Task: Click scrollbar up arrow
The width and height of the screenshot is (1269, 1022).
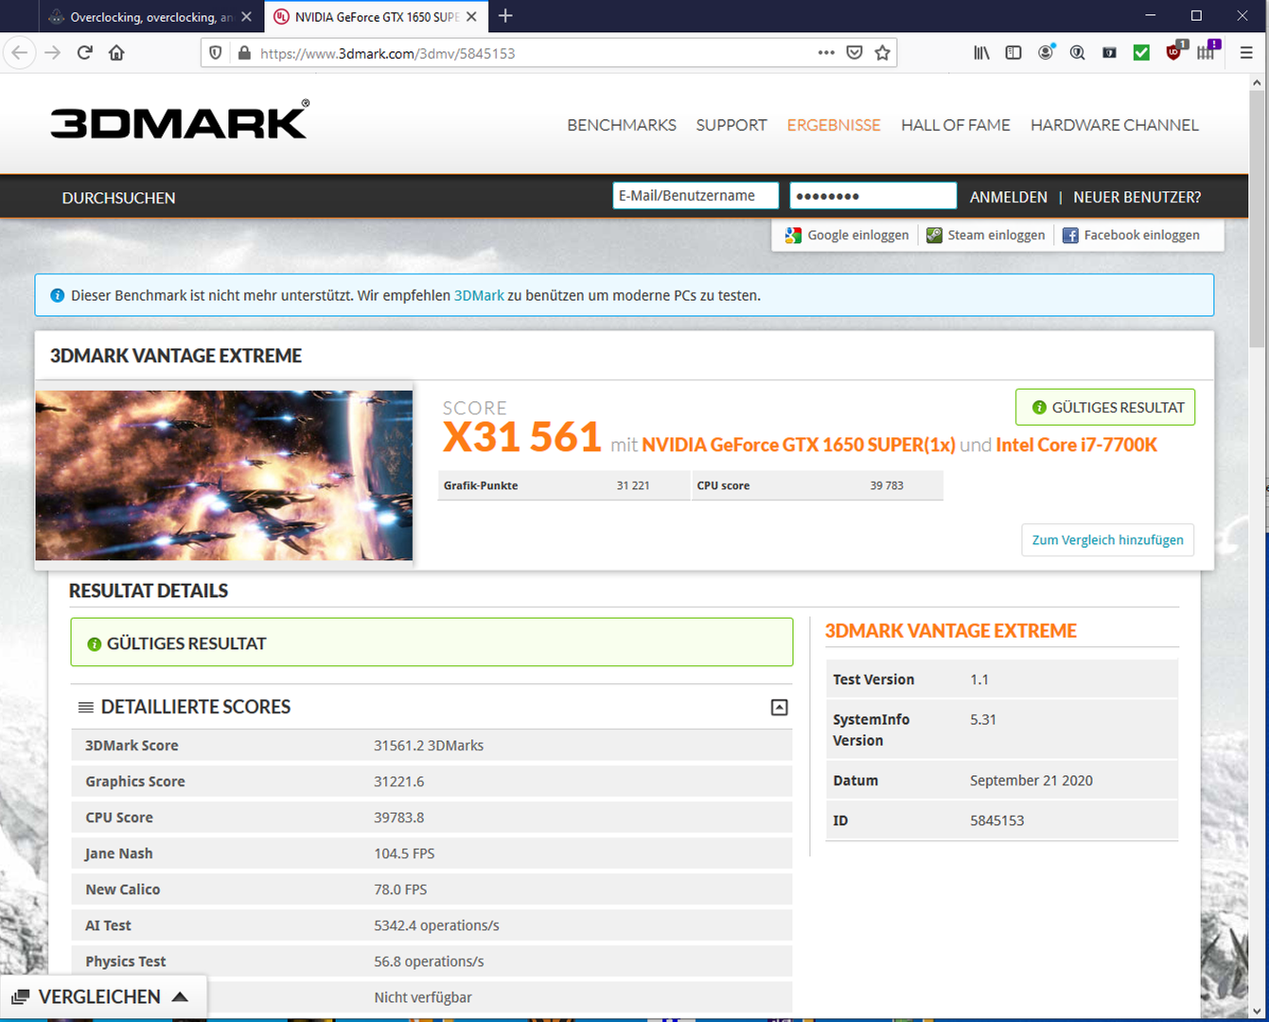Action: tap(1257, 83)
